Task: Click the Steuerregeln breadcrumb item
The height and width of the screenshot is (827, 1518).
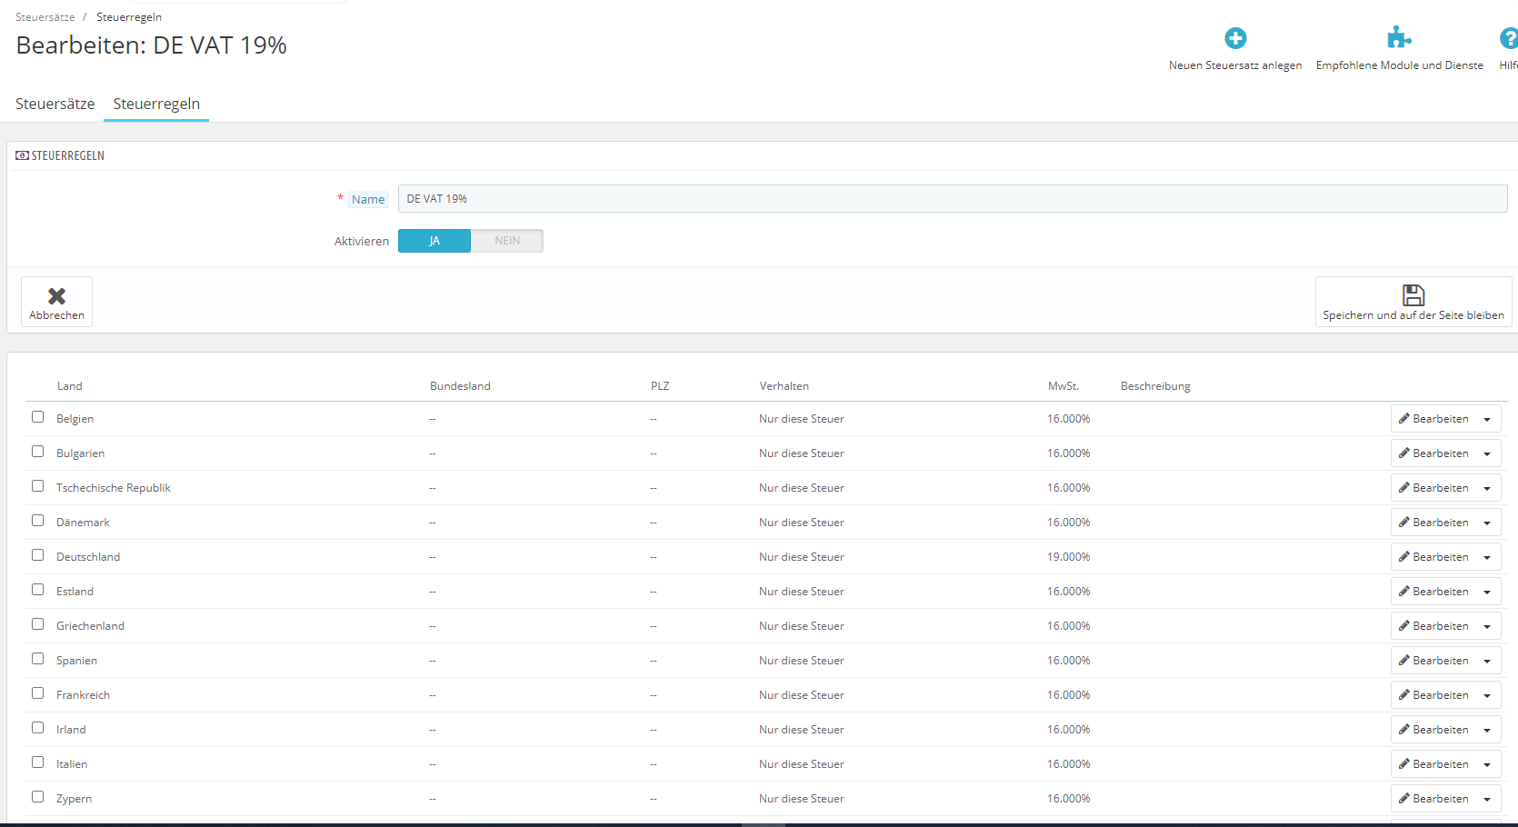Action: coord(129,17)
